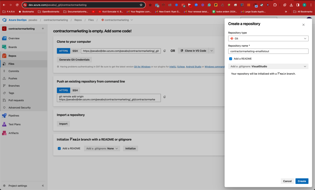Open browser downloads icon

click(x=291, y=5)
